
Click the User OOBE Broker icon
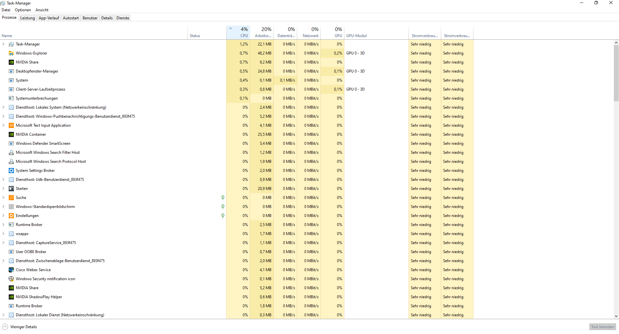[11, 252]
